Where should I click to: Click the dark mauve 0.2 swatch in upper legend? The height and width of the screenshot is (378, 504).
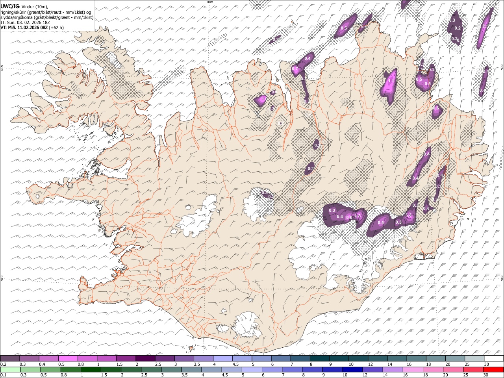click(10, 358)
